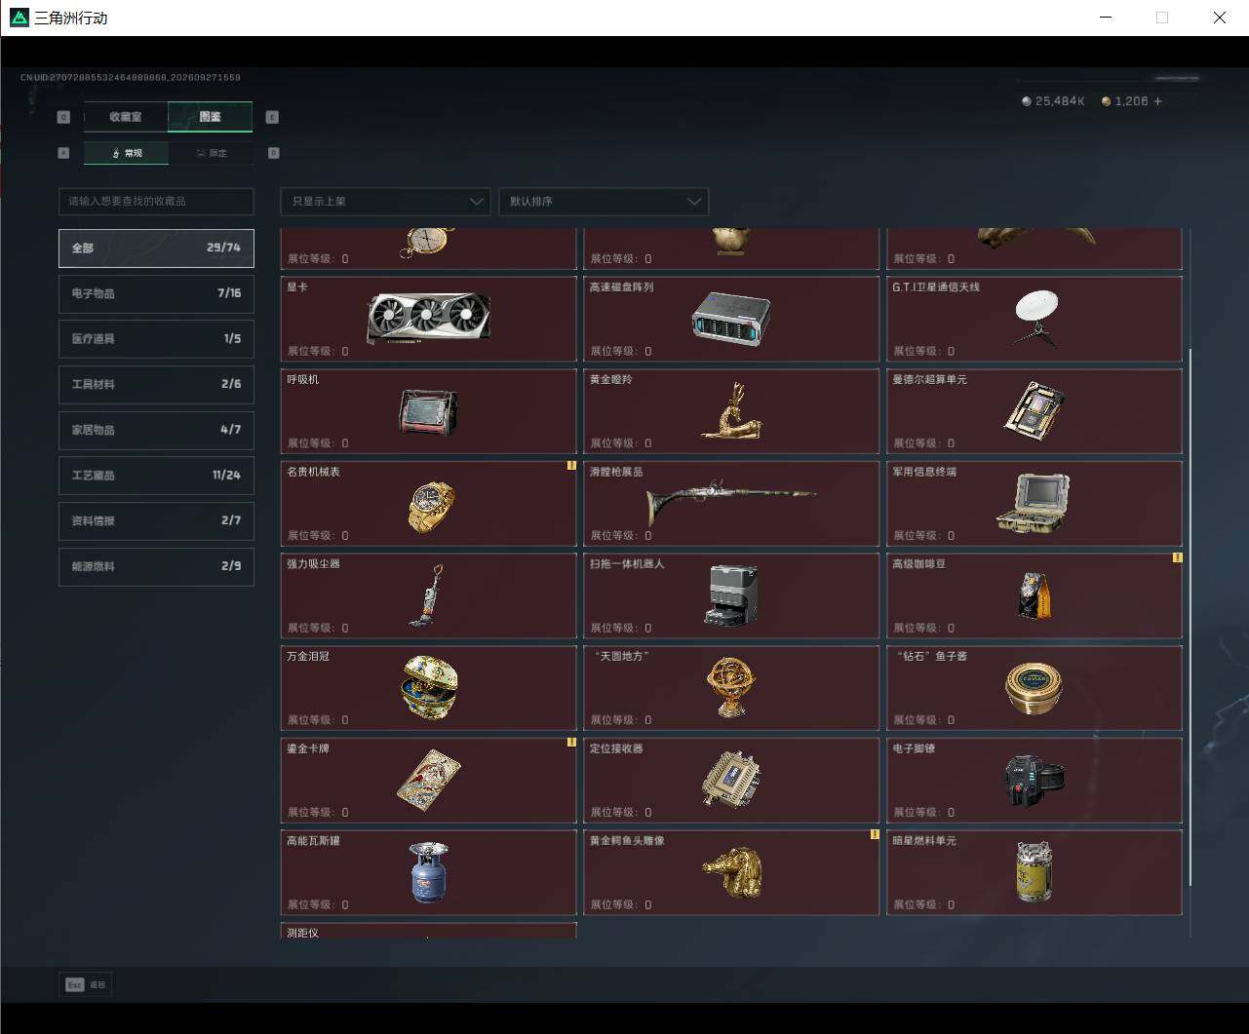Screen dimensions: 1249x1034
Task: Filter by 家居物品 category
Action: [x=156, y=430]
